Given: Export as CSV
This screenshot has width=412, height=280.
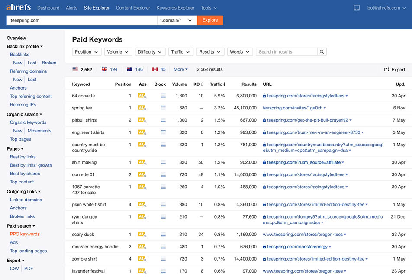Looking at the screenshot, I should pos(14,268).
